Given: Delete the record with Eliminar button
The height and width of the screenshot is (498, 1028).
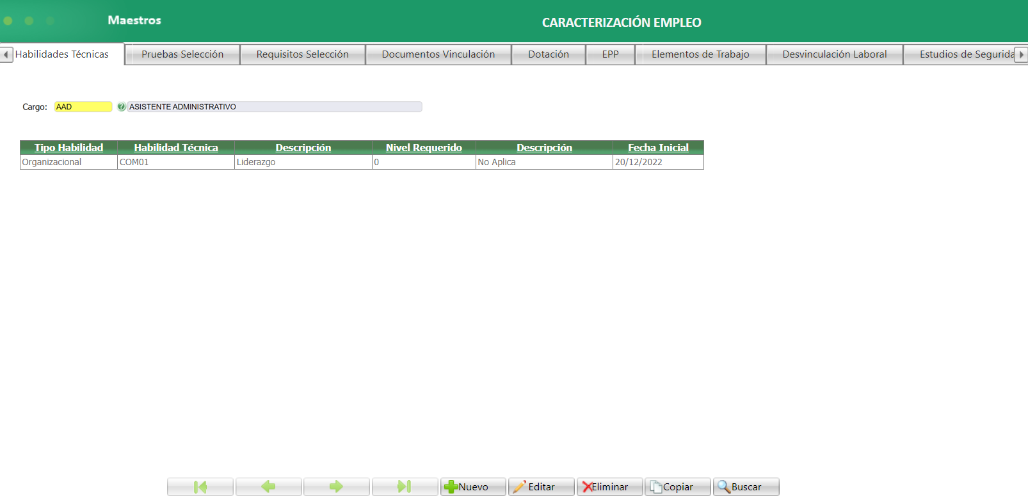Looking at the screenshot, I should point(609,486).
